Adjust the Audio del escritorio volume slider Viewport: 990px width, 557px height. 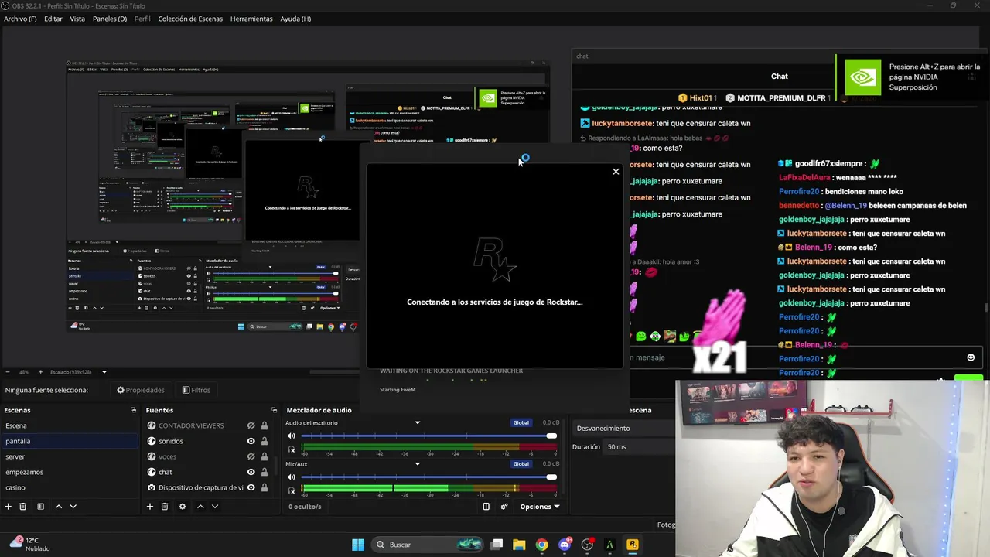(x=428, y=436)
